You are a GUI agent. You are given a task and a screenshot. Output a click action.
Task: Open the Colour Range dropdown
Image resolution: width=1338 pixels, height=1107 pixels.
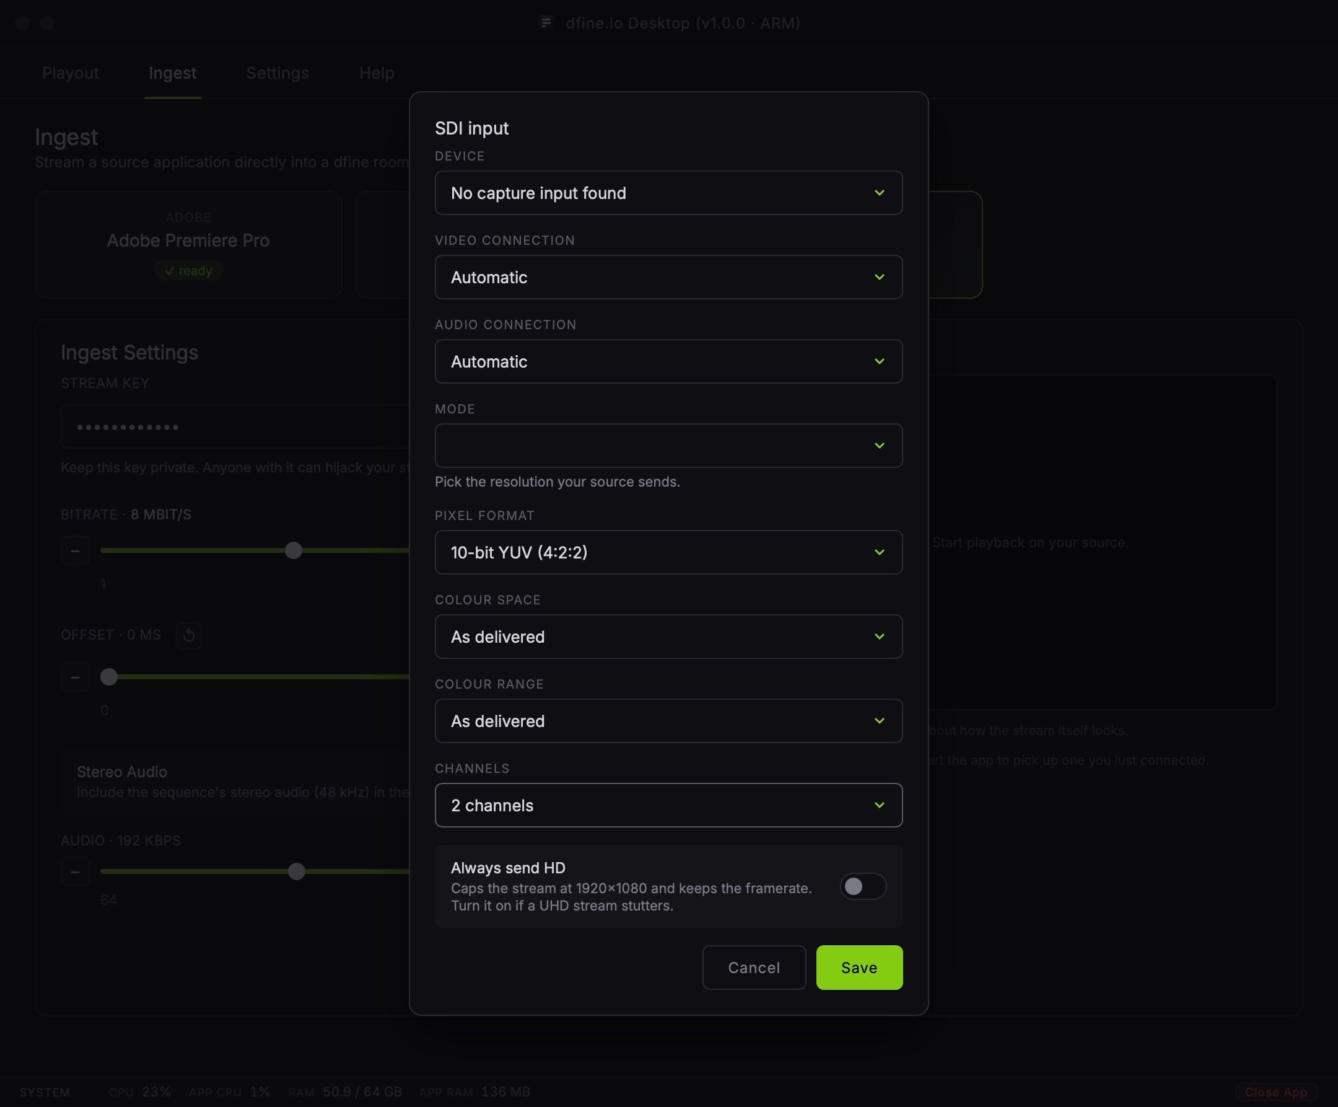point(668,720)
